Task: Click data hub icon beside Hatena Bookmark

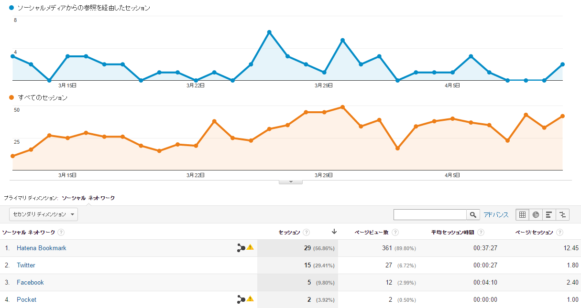Action: pyautogui.click(x=241, y=248)
